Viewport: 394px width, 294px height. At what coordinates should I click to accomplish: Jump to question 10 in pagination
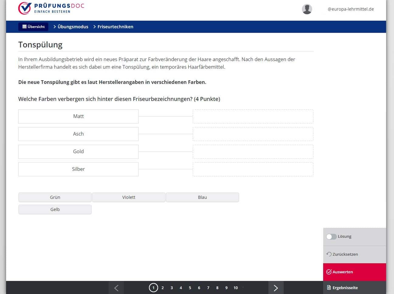click(x=236, y=288)
